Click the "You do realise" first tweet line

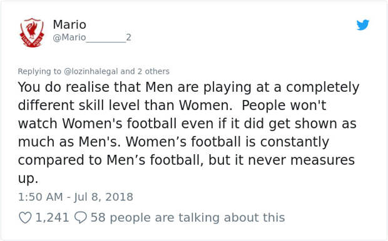(188, 87)
